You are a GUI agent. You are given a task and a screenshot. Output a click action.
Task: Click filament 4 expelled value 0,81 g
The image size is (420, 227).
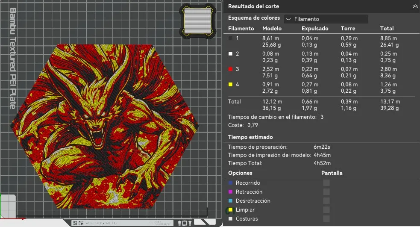coord(309,91)
